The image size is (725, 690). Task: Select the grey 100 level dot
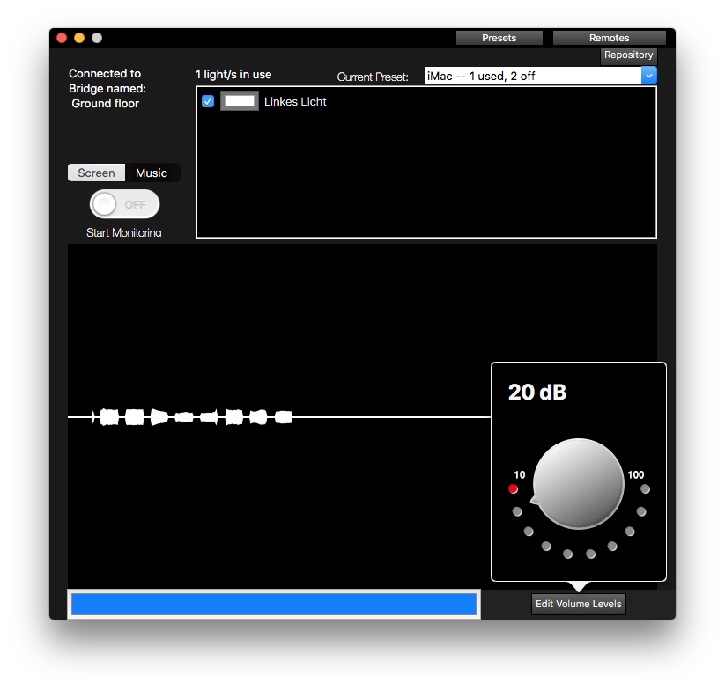[645, 489]
